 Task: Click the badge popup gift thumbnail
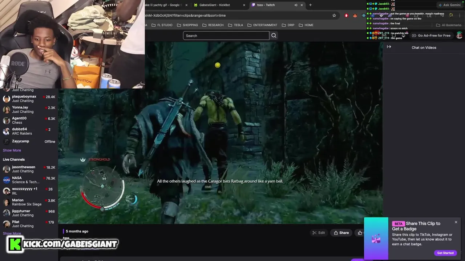[376, 239]
